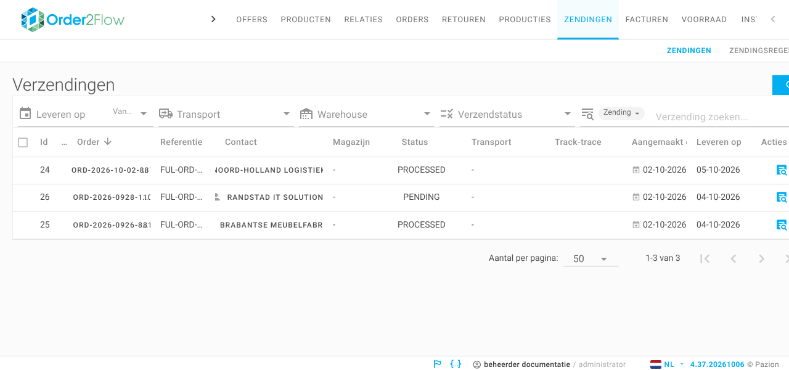This screenshot has height=370, width=789.
Task: Open the FACTUREN tab
Action: tap(647, 20)
